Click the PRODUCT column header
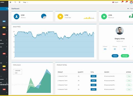The width and height of the screenshot is (133, 96). (x=60, y=72)
